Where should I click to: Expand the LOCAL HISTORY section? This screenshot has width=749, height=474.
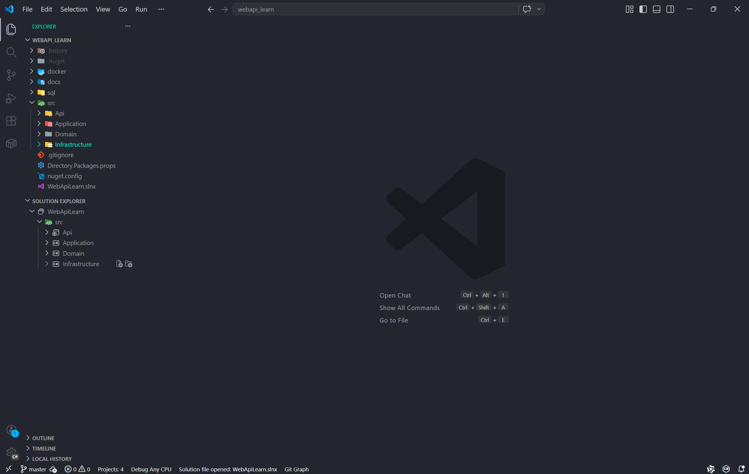[28, 459]
